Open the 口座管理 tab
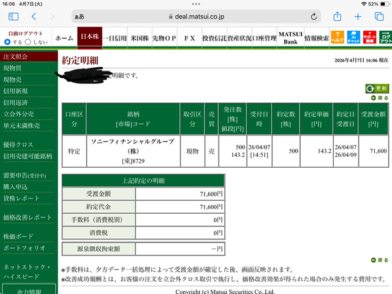The image size is (392, 294). click(265, 38)
